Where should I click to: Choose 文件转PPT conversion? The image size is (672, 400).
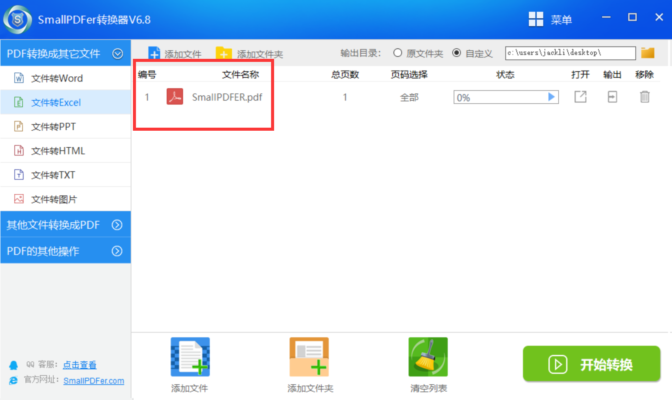click(x=66, y=126)
